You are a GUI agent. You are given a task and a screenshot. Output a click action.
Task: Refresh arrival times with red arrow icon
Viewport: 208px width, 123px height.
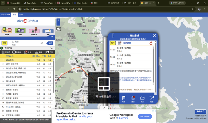[x=151, y=43]
